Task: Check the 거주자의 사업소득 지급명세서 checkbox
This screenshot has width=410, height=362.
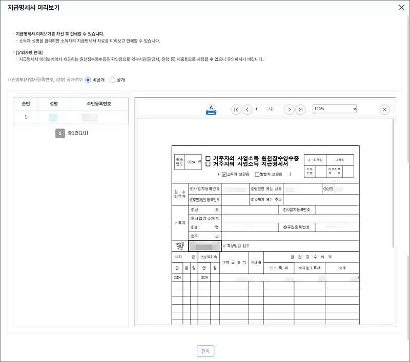Action: click(x=207, y=164)
